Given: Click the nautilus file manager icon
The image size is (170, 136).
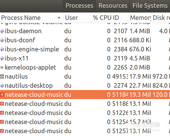Looking at the screenshot, I should point(2,77).
